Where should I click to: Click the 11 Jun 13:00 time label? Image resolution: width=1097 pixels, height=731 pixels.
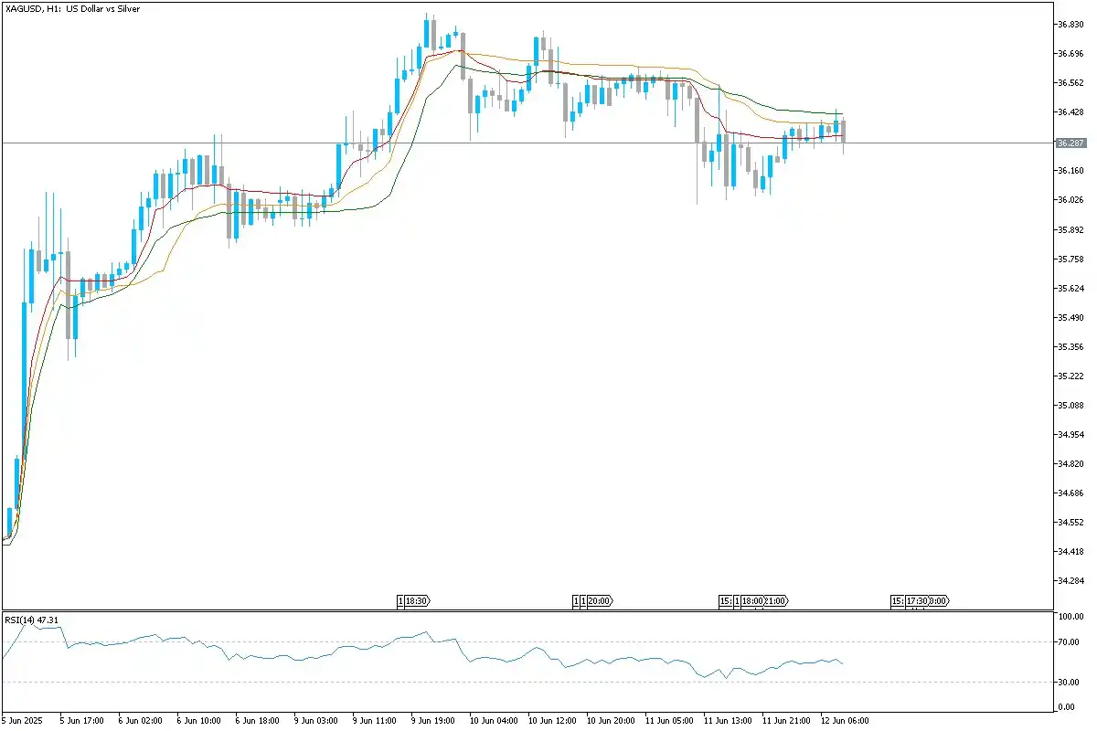pyautogui.click(x=727, y=720)
